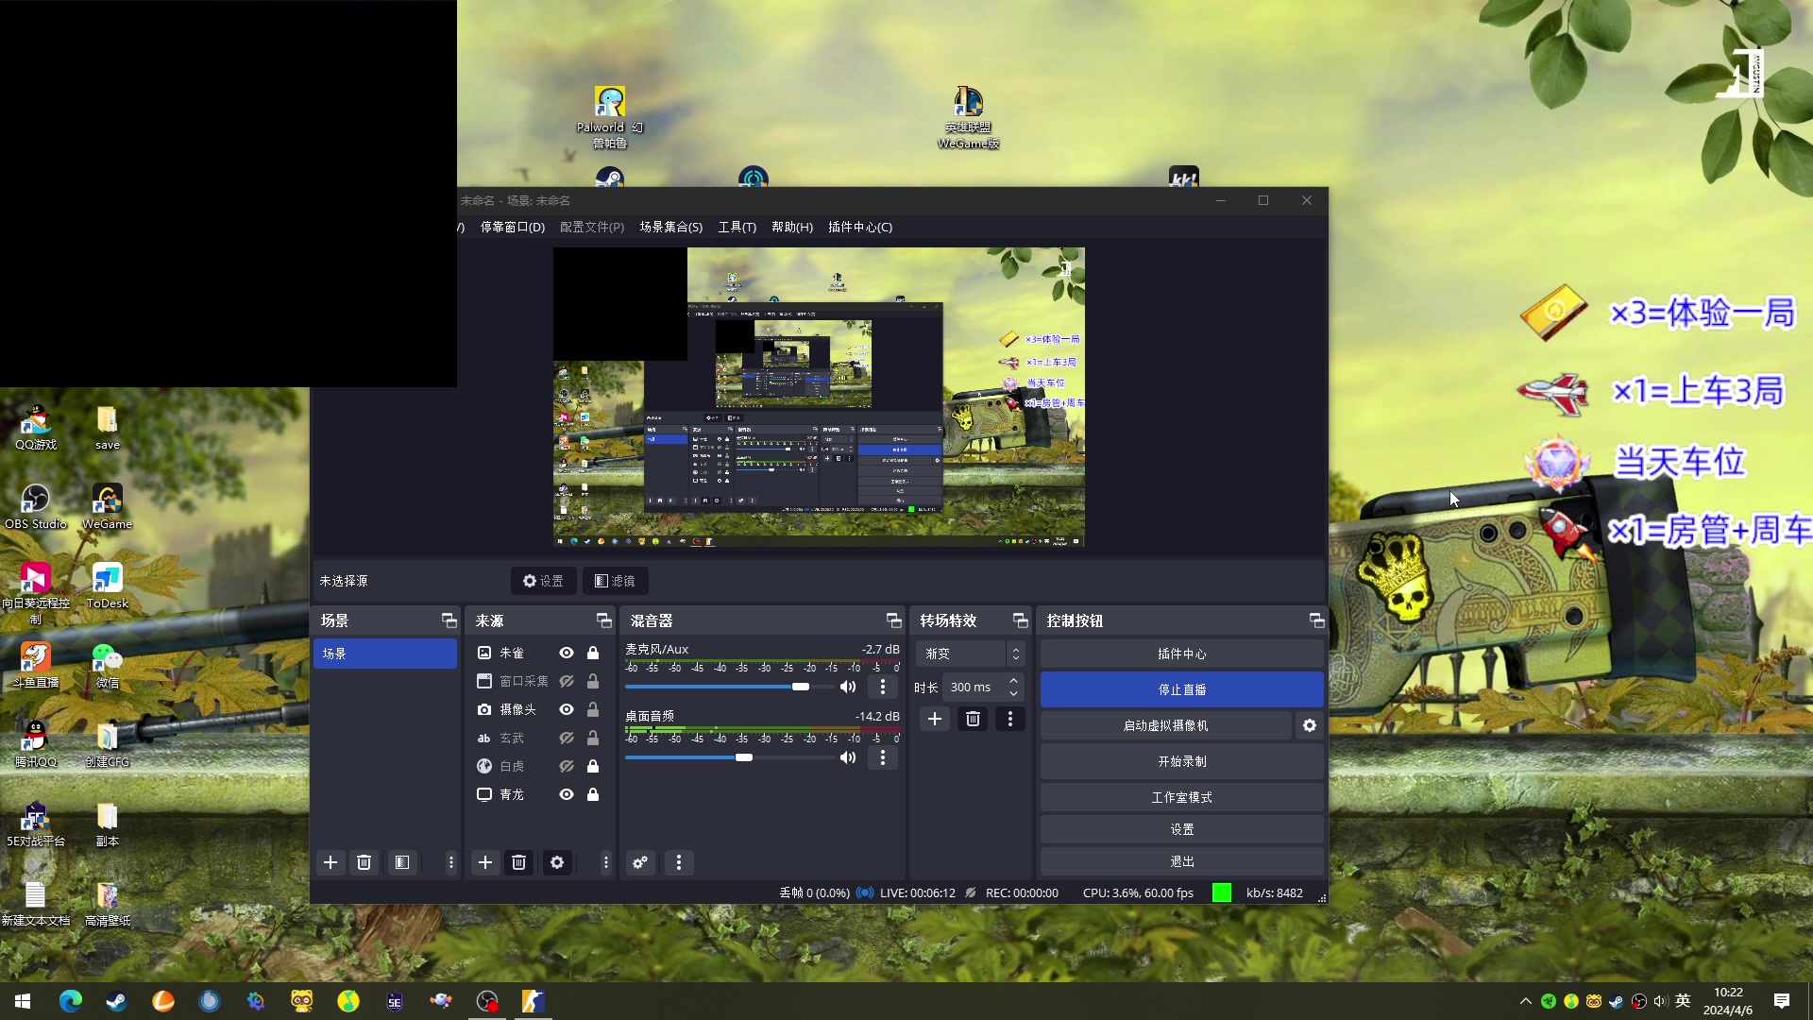This screenshot has height=1020, width=1813.
Task: Toggle lock on 窗口采集 source
Action: (x=593, y=681)
